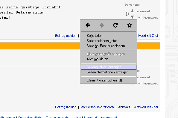Image resolution: width=178 pixels, height=118 pixels.
Task: Click the text line 'seine geistige Irrfahrt'
Action: click(34, 7)
